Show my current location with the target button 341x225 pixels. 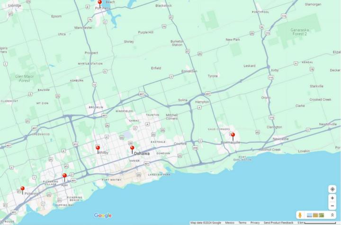[x=332, y=189]
